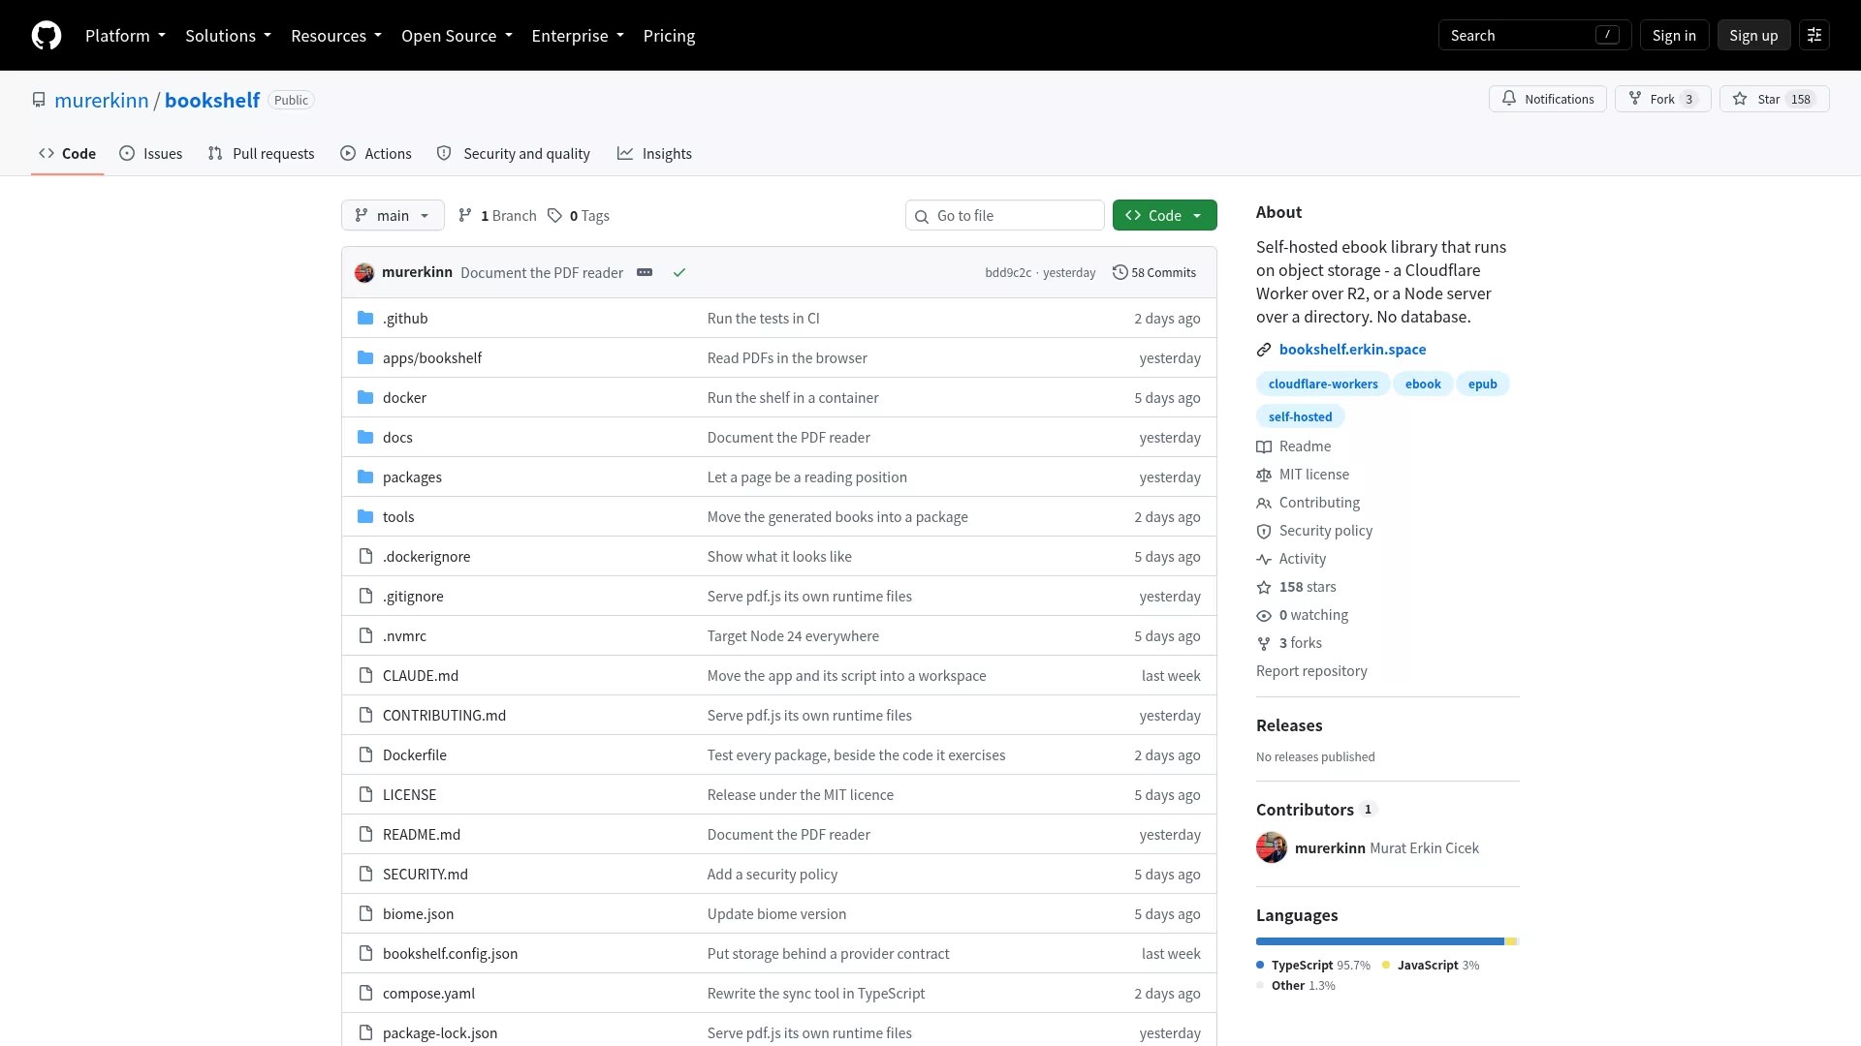This screenshot has height=1046, width=1861.
Task: Click the history clock icon by 58 Commits
Action: pos(1120,272)
